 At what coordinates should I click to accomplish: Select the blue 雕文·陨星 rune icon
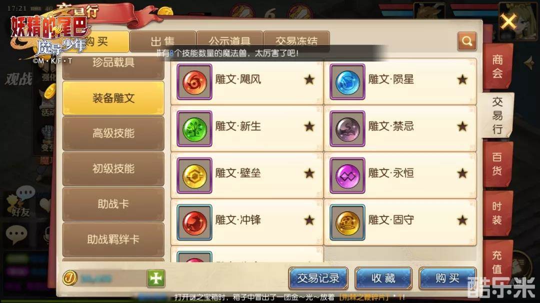click(347, 82)
